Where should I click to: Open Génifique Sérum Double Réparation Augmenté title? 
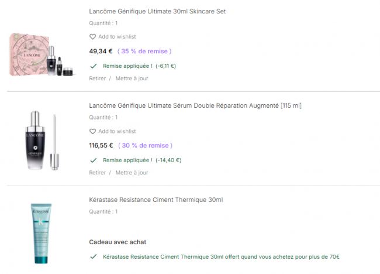point(195,105)
